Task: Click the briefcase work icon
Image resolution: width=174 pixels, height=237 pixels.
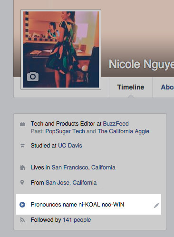Action: (x=22, y=124)
